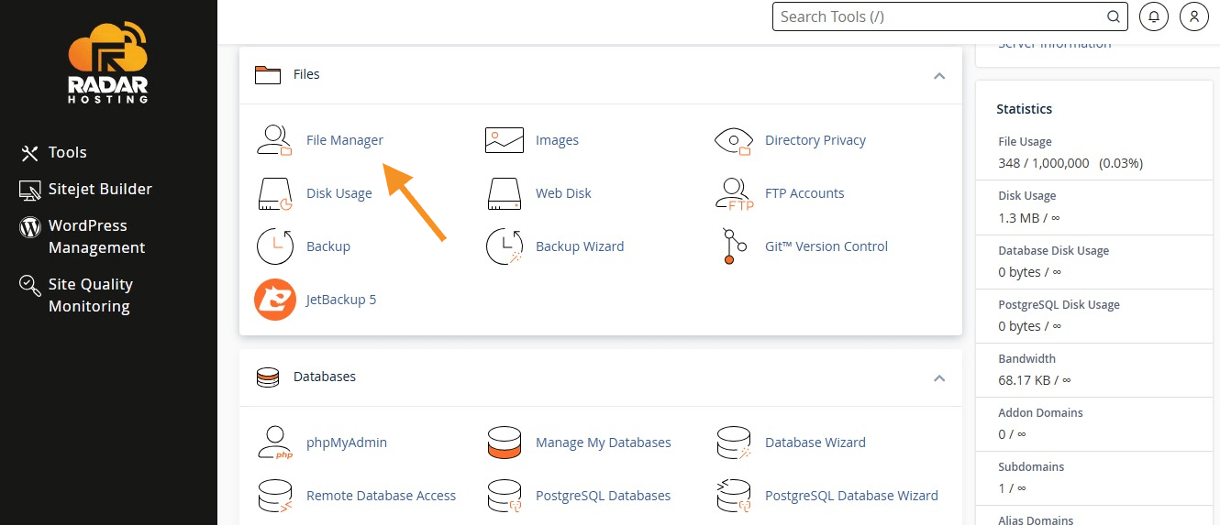Click the PostgreSQL Database Wizard link
Screen dimensions: 1220x525
pos(851,496)
